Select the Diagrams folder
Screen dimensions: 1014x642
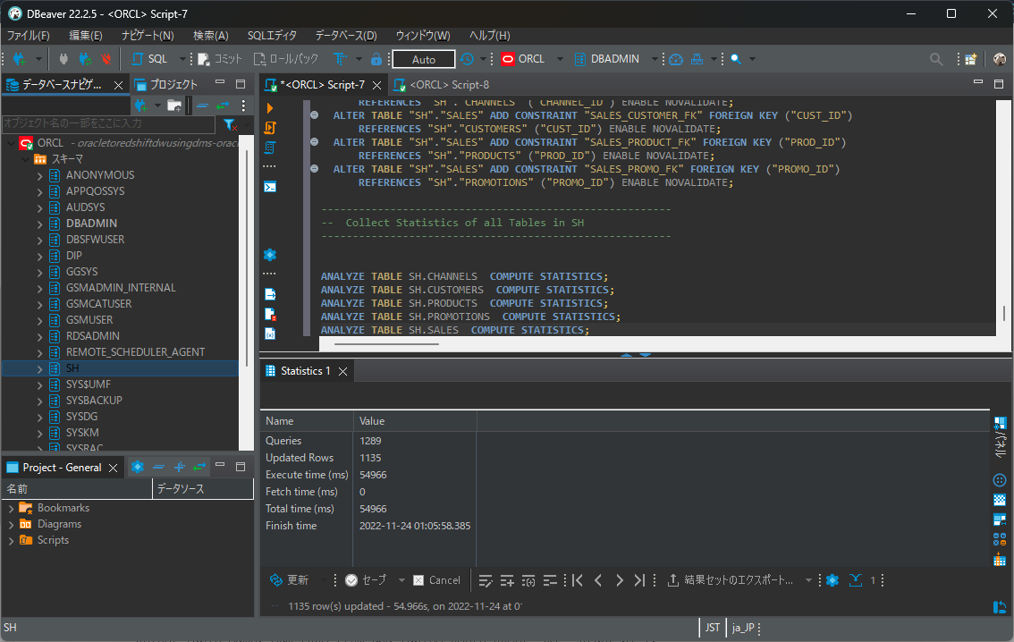[60, 524]
